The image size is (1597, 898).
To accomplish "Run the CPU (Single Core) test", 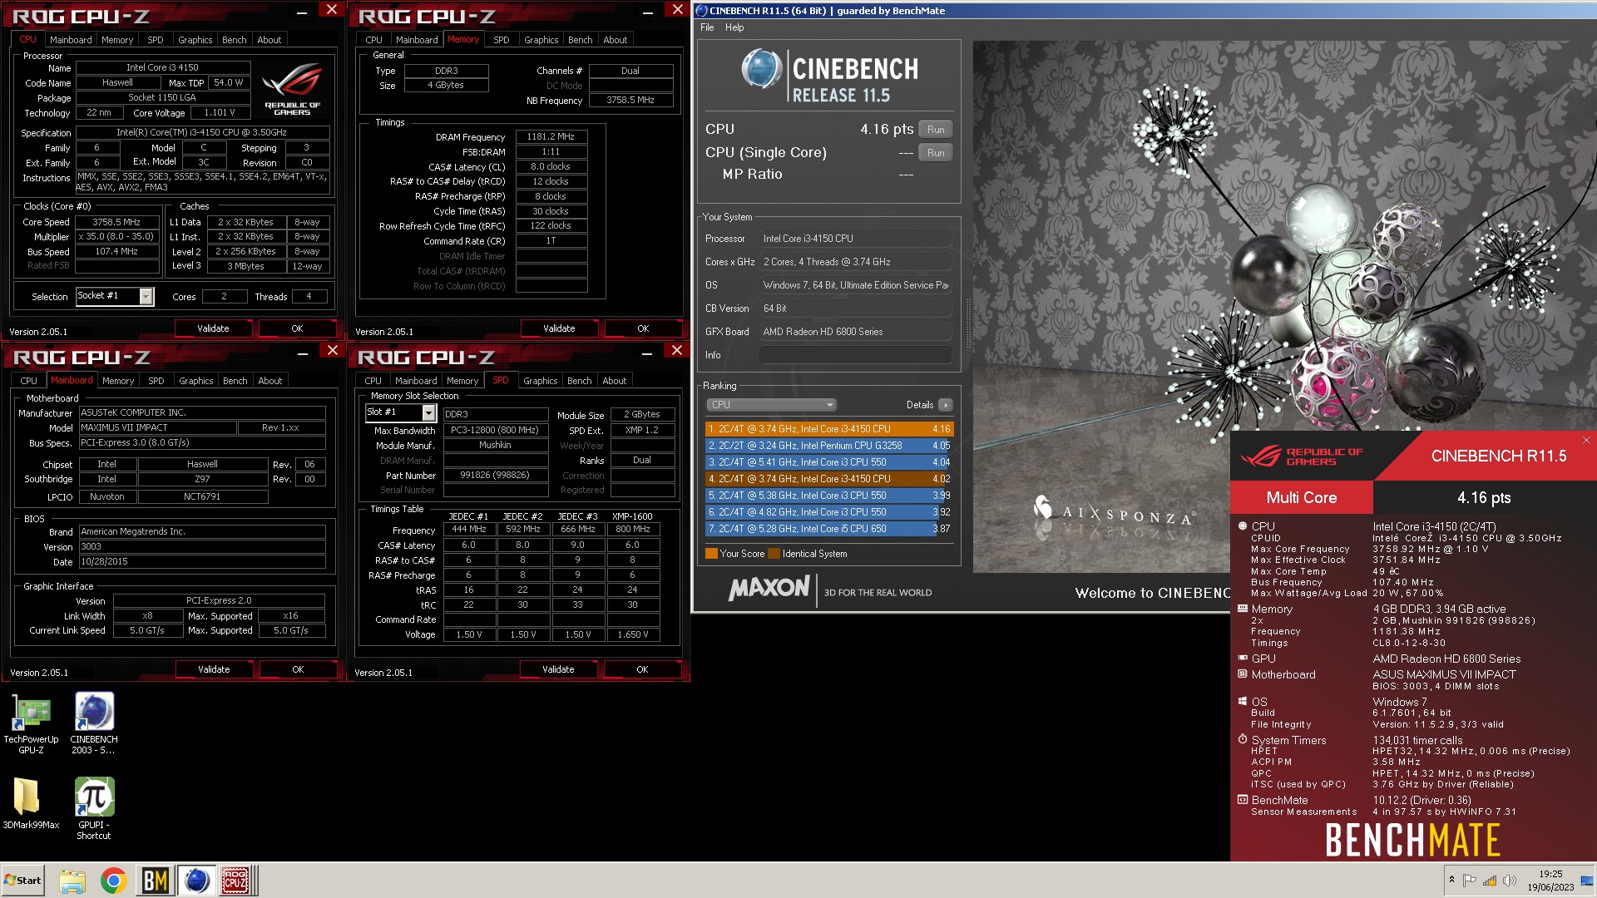I will coord(936,153).
